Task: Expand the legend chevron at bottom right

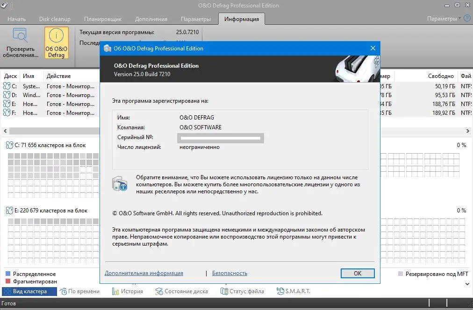Action: 467,284
